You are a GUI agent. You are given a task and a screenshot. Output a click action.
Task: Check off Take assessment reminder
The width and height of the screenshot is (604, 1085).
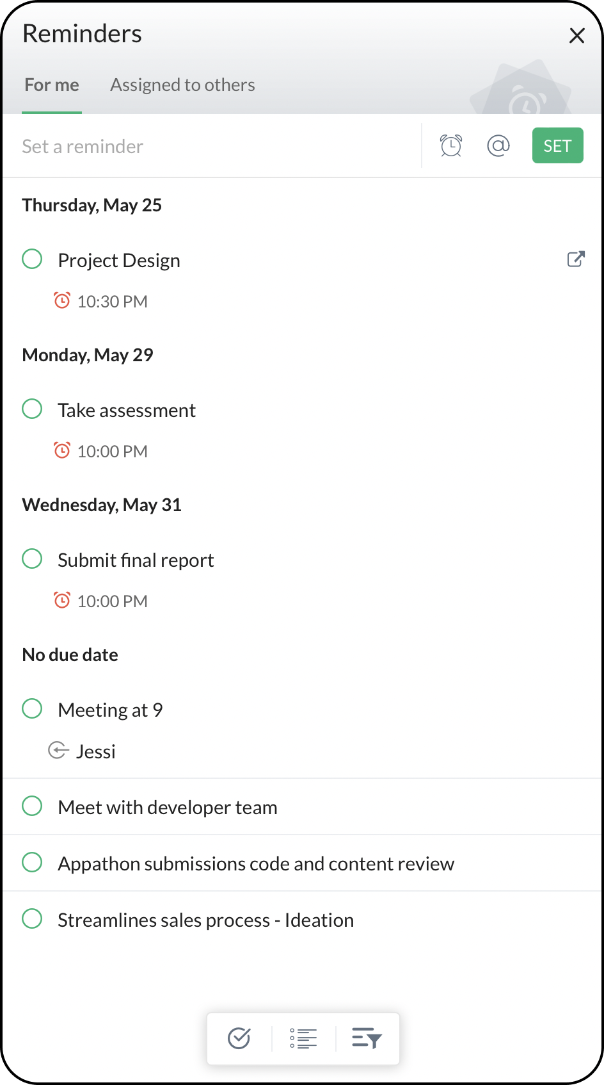(x=32, y=409)
